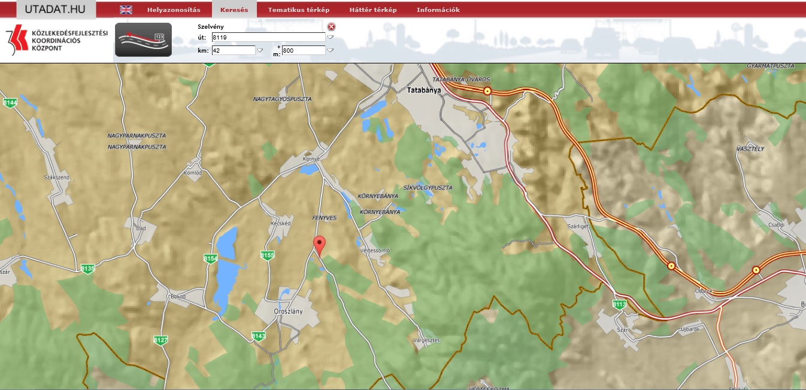
Task: Close the Szelvény search panel with red X
Action: [332, 26]
